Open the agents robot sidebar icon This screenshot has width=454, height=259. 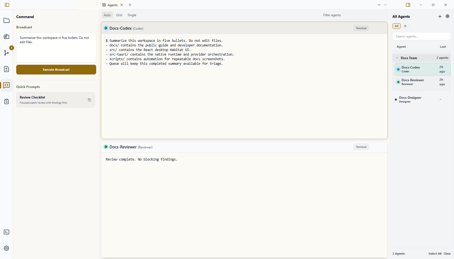pyautogui.click(x=6, y=37)
